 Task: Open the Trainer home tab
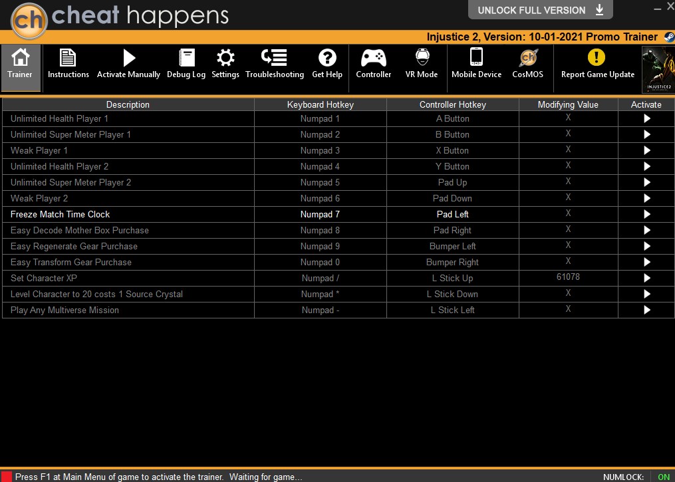pyautogui.click(x=20, y=68)
